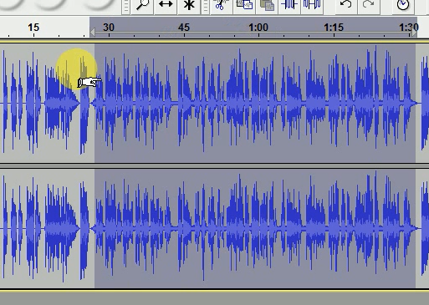Click the Redo arrow icon
Viewport: 429px width, 305px height.
pos(368,4)
